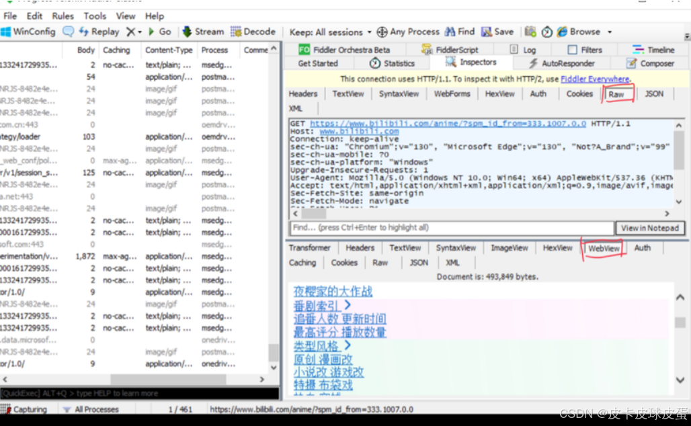Viewport: 691px width, 426px height.
Task: Open the Remove dropdown arrow
Action: (x=140, y=32)
